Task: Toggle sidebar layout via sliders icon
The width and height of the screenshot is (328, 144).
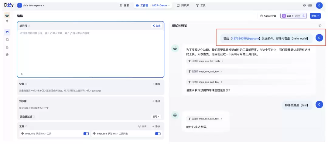Action: [x=7, y=21]
